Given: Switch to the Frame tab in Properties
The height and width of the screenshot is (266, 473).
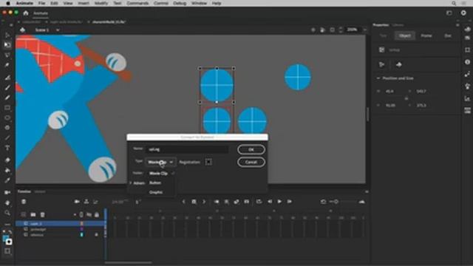Looking at the screenshot, I should (x=426, y=35).
